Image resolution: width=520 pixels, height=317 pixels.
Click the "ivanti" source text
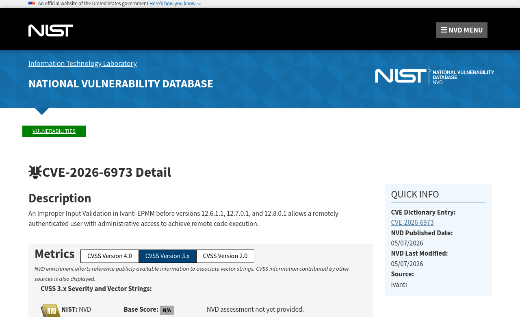(x=399, y=285)
